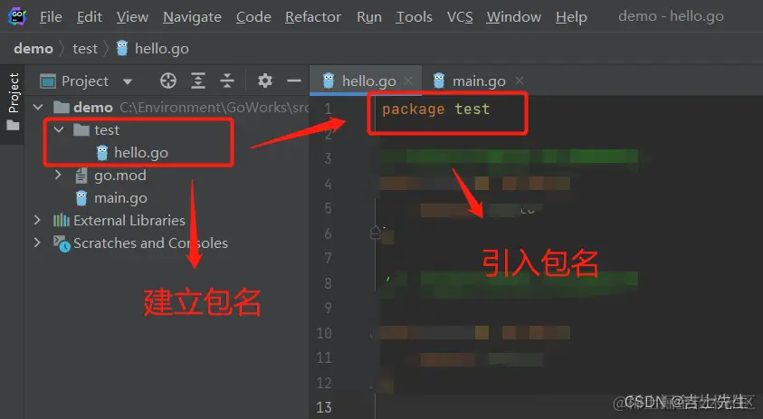Collapse the test folder chevron

click(59, 130)
